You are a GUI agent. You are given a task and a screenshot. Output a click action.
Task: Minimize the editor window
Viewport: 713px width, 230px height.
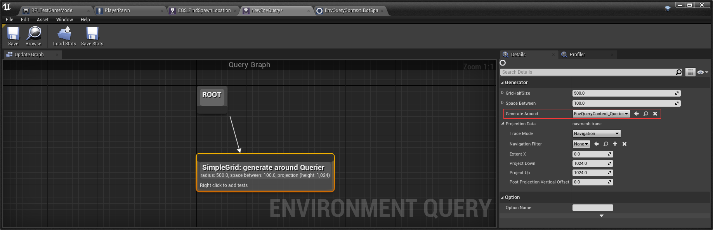point(680,5)
